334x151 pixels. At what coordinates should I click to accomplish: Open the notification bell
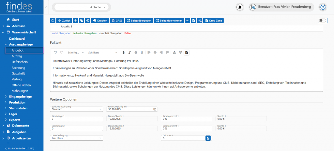coord(240,7)
